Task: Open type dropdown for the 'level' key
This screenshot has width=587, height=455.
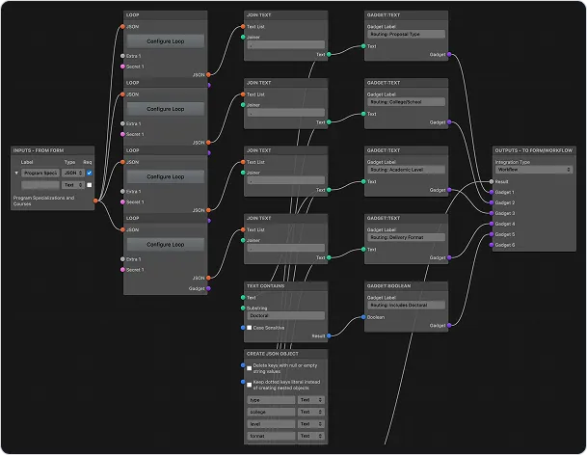Action: pos(311,424)
